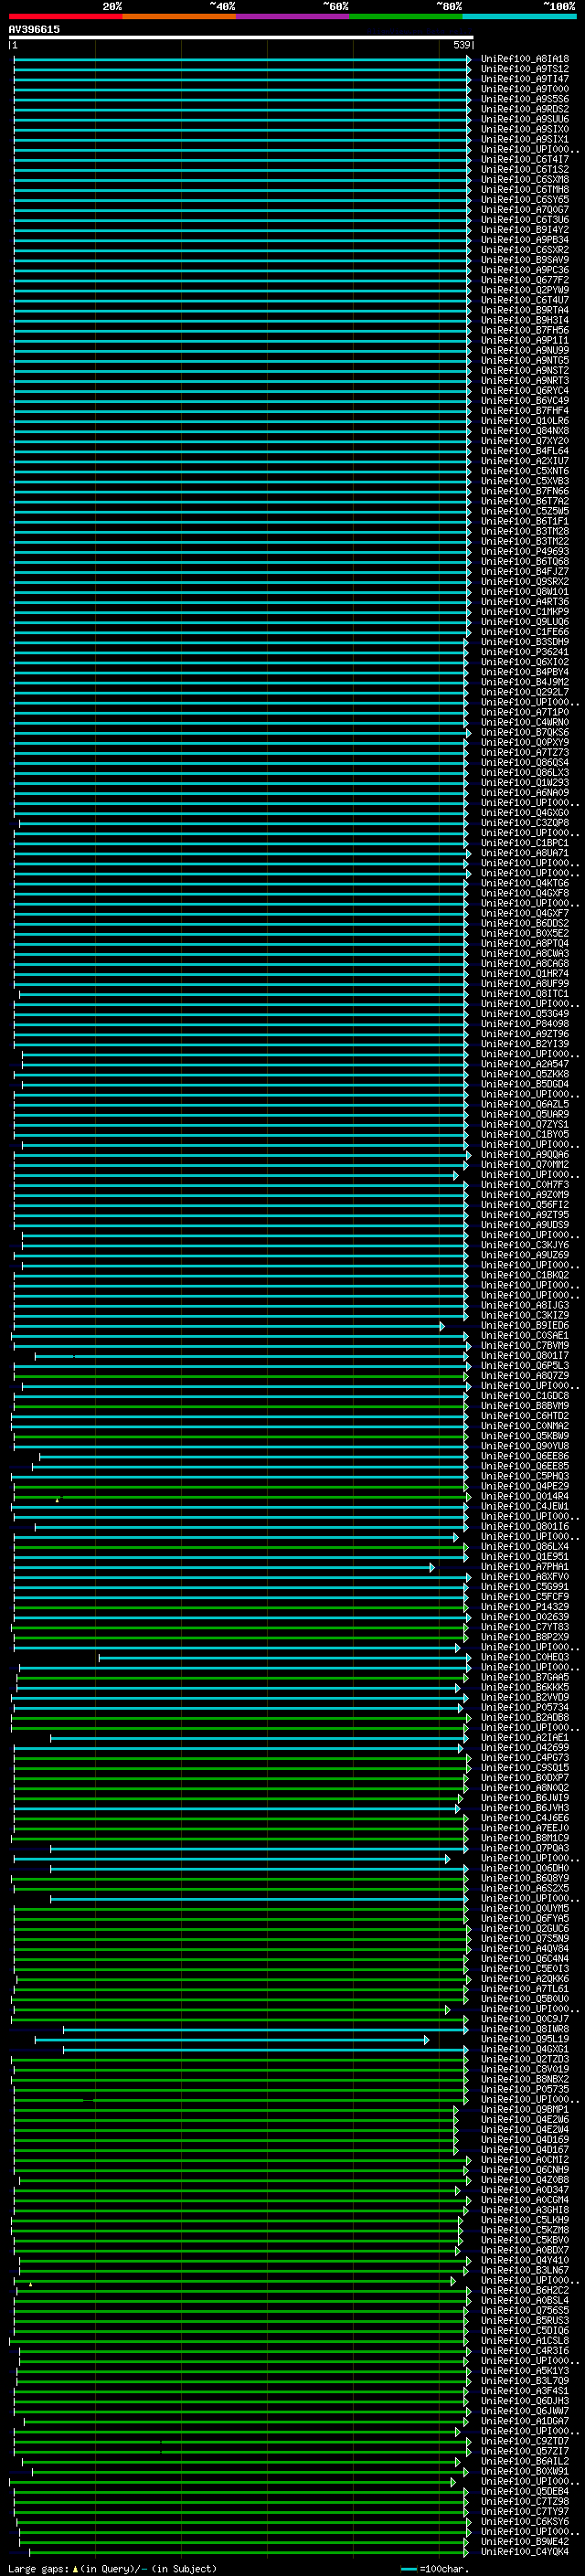
Task: Select hit label UniRef100_B6KKK5
Action: point(524,1687)
